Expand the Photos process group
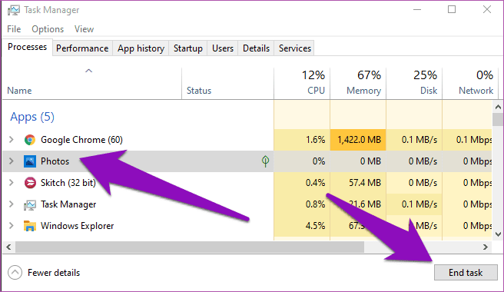The width and height of the screenshot is (504, 292). (12, 161)
